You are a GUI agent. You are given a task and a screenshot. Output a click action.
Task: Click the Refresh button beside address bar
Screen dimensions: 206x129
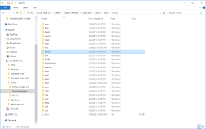[164, 13]
